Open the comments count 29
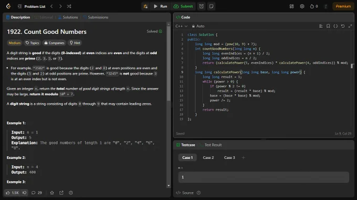Viewport: 357px width, 200px height. pos(37,193)
